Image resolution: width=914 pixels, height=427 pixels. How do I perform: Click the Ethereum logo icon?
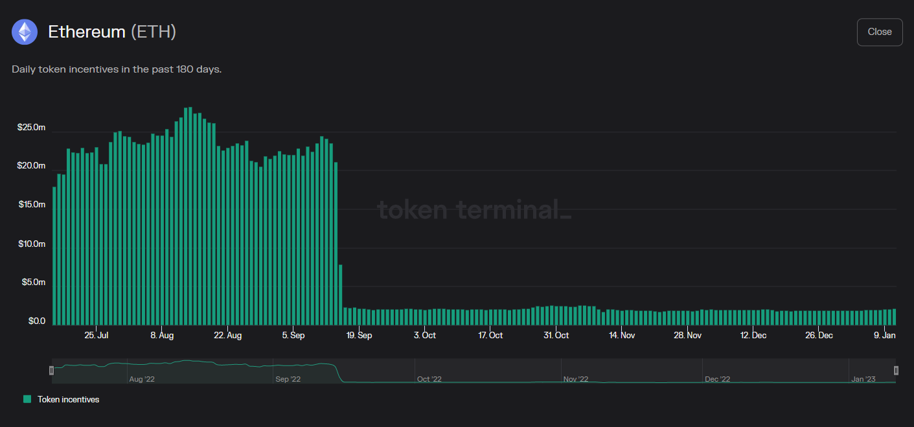pyautogui.click(x=25, y=32)
